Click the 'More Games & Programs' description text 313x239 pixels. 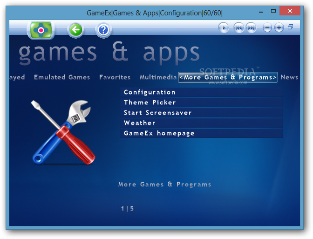click(x=165, y=184)
